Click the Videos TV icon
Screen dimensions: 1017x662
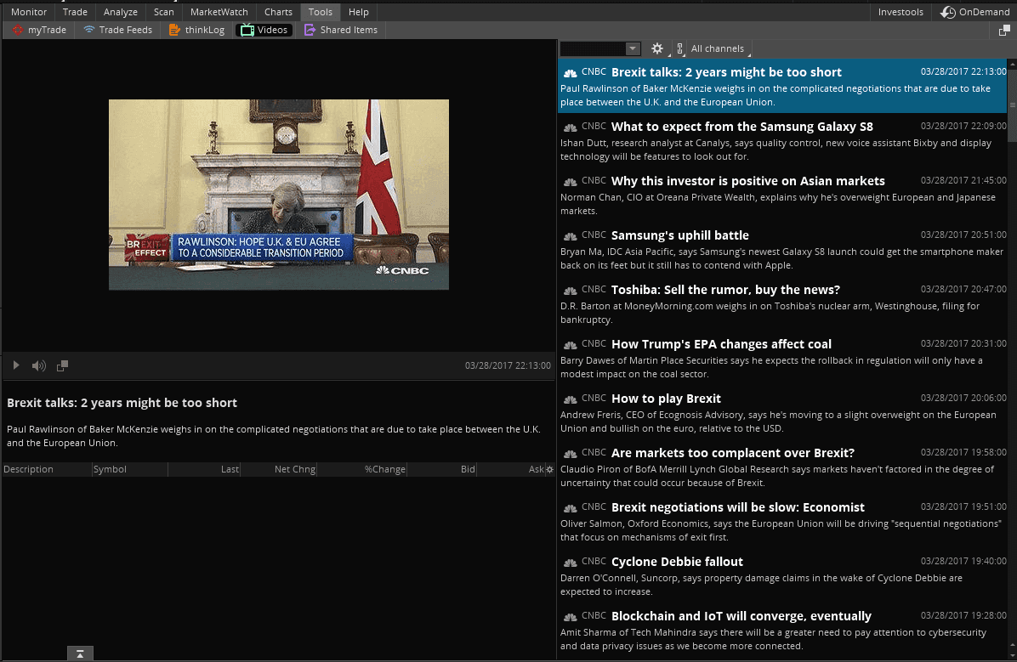coord(247,30)
